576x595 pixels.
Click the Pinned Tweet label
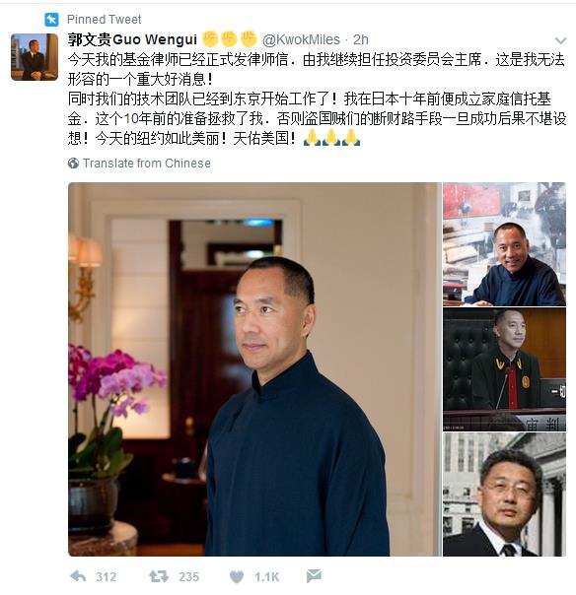pos(105,20)
